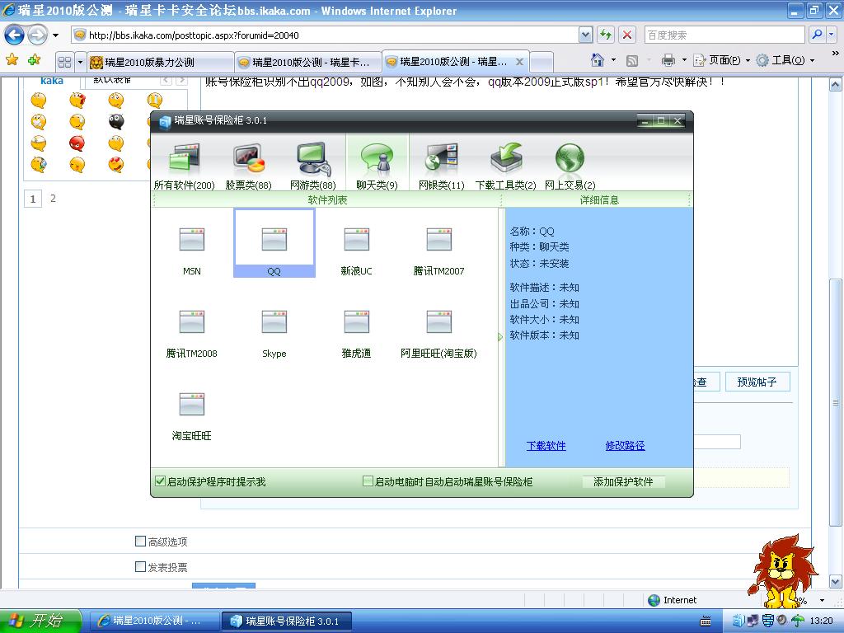Viewport: 844px width, 633px height.
Task: Open the IE toolbar overflow chevron
Action: tap(836, 54)
